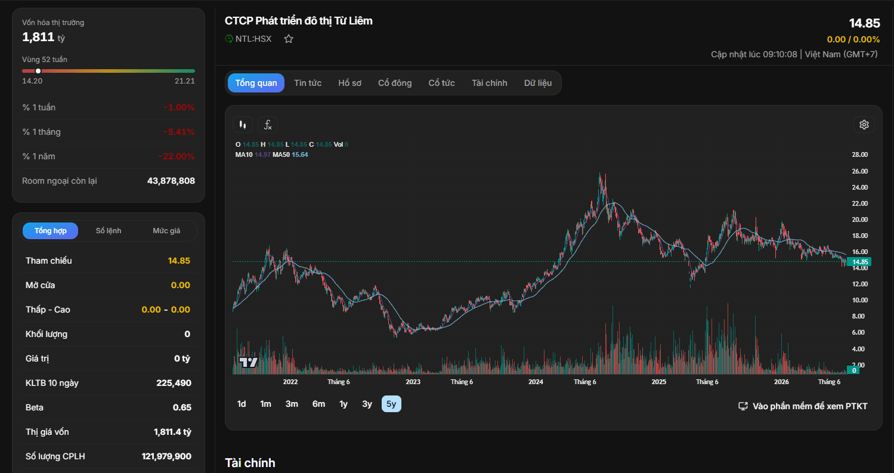The width and height of the screenshot is (894, 473).
Task: Add NTL to watchlist with star icon
Action: point(289,39)
